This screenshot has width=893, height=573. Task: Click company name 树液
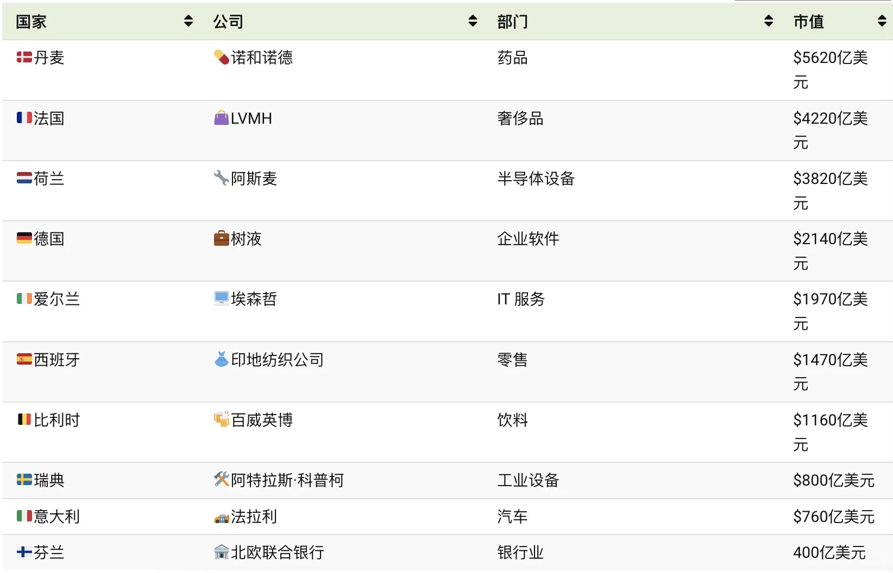coord(246,239)
